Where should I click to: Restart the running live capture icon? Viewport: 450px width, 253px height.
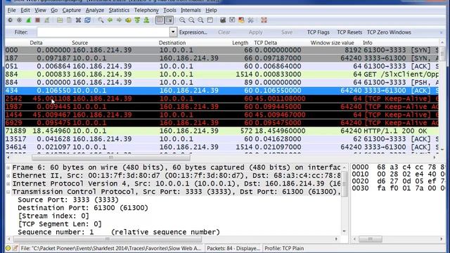point(46,20)
